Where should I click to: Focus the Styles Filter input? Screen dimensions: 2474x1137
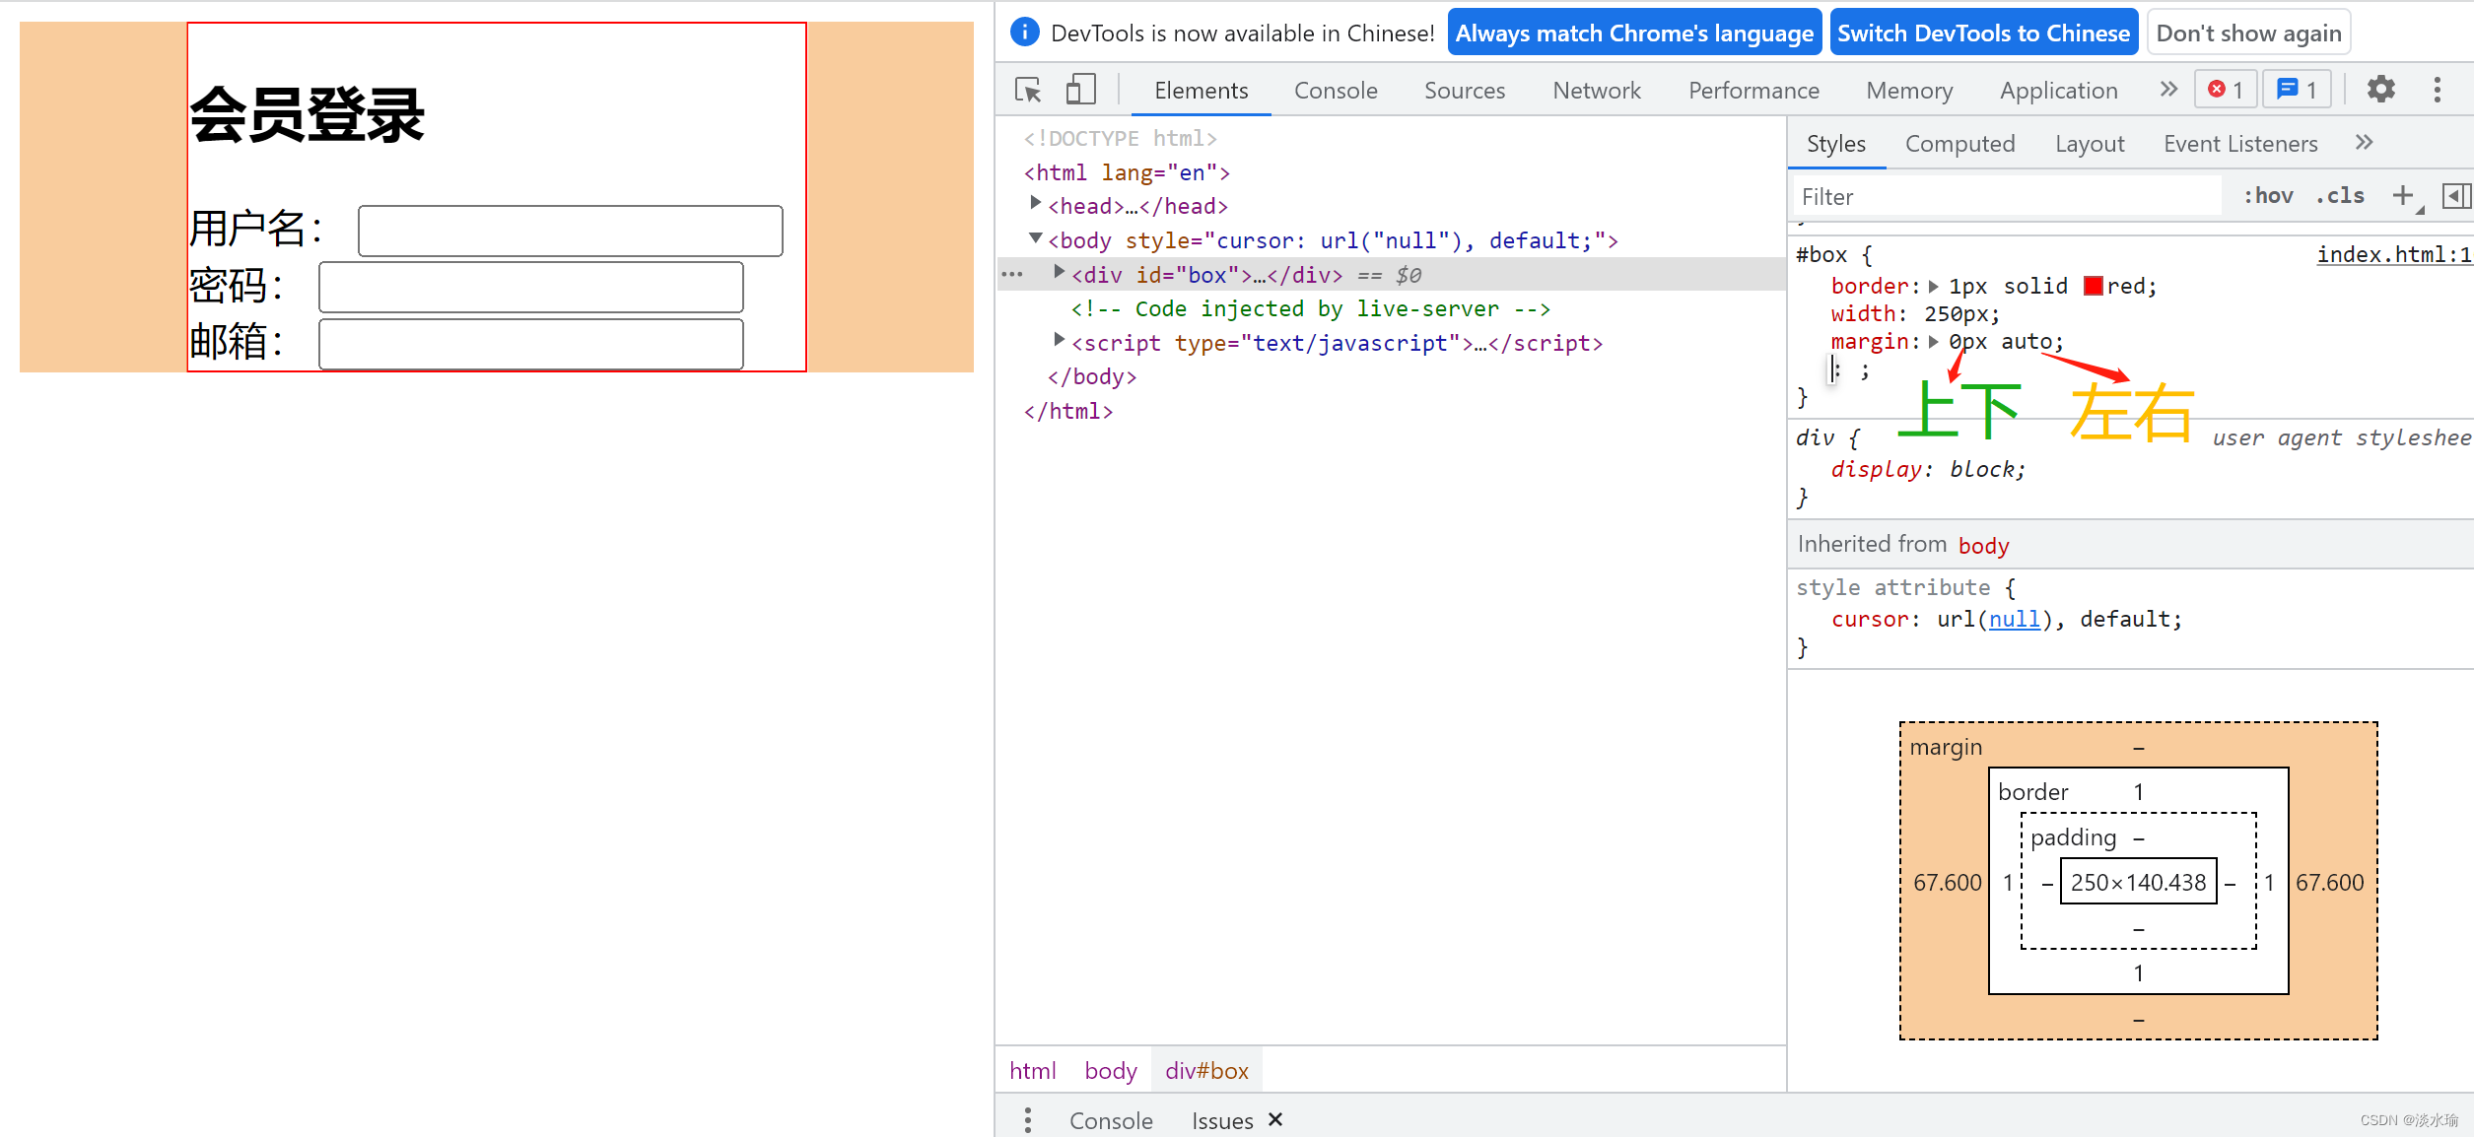click(x=2005, y=196)
